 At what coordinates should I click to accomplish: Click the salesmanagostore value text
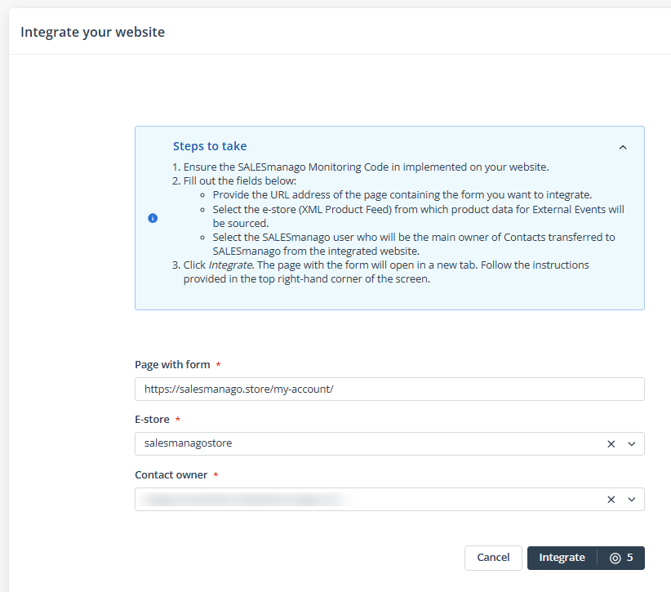coord(189,443)
